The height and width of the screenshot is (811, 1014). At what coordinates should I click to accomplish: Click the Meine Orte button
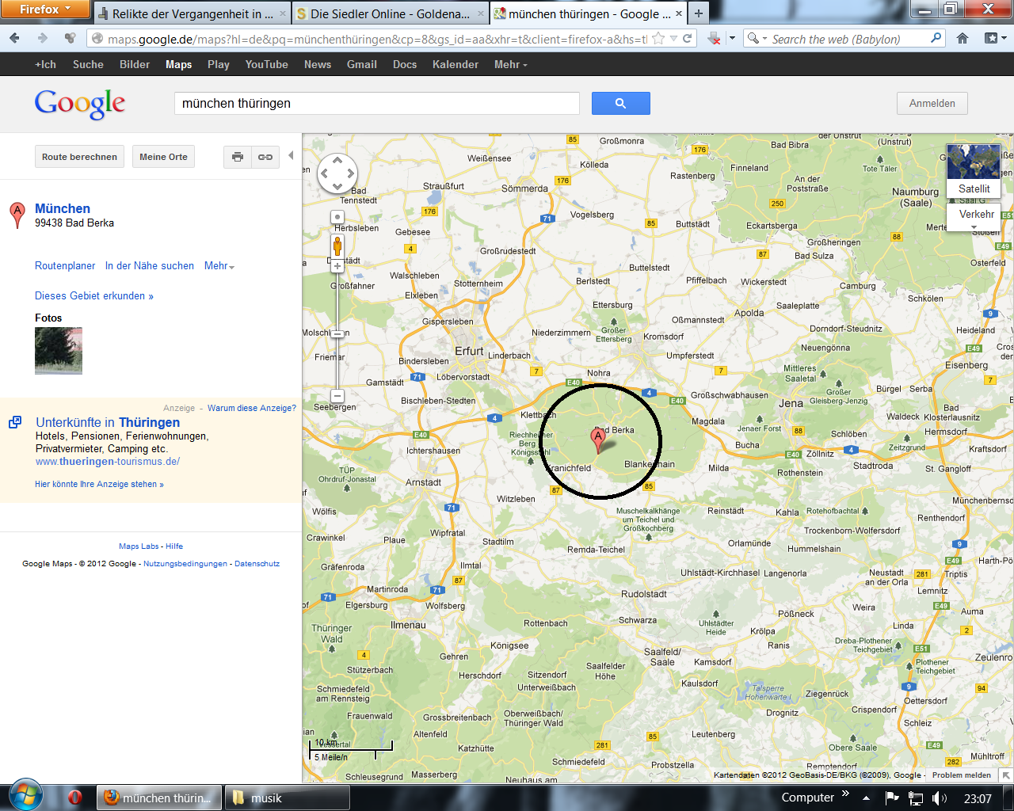(x=163, y=157)
